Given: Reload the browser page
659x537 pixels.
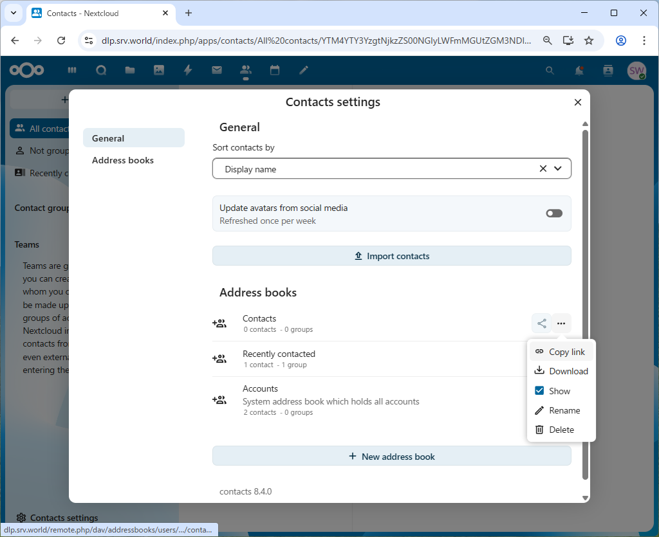Looking at the screenshot, I should tap(61, 41).
